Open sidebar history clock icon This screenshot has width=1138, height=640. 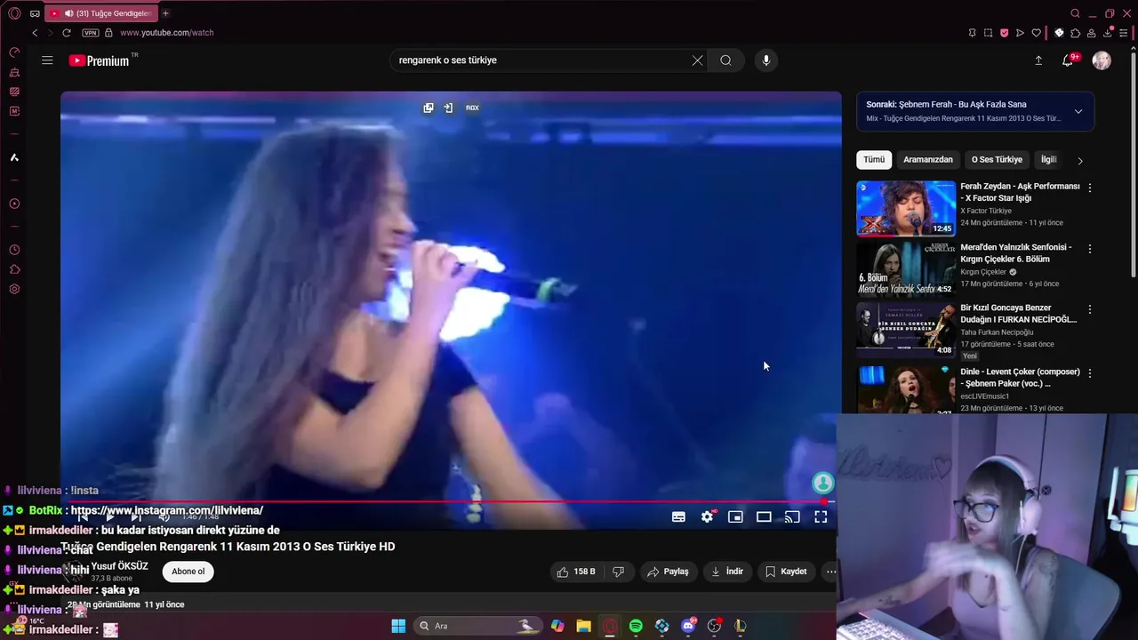click(14, 250)
